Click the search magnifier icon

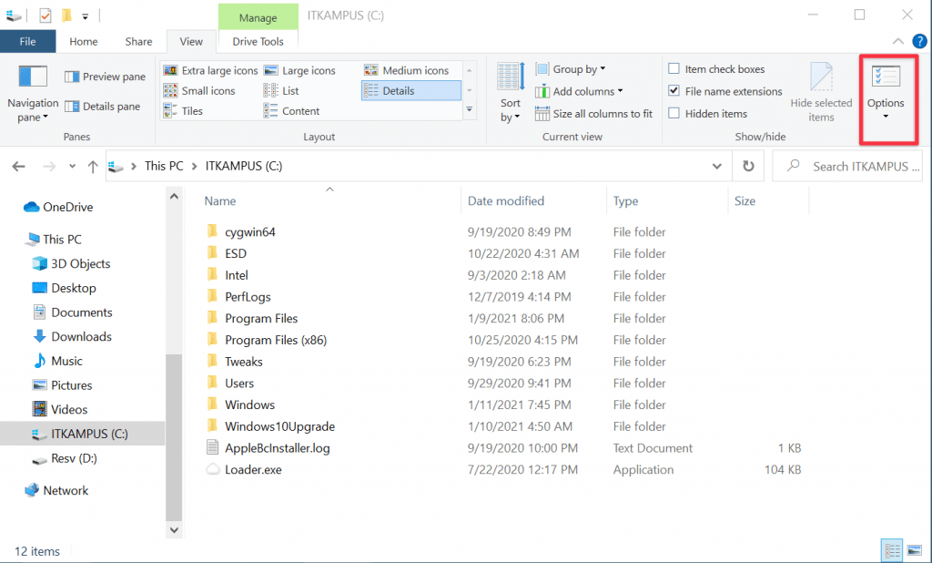[x=793, y=166]
